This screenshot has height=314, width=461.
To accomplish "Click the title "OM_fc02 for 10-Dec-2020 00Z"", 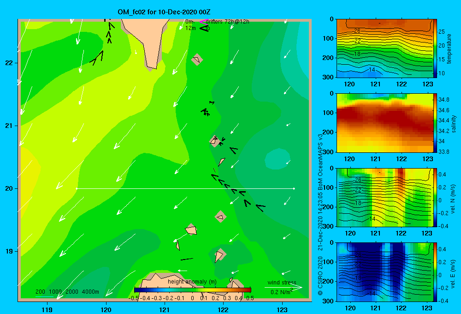I will 164,12.
